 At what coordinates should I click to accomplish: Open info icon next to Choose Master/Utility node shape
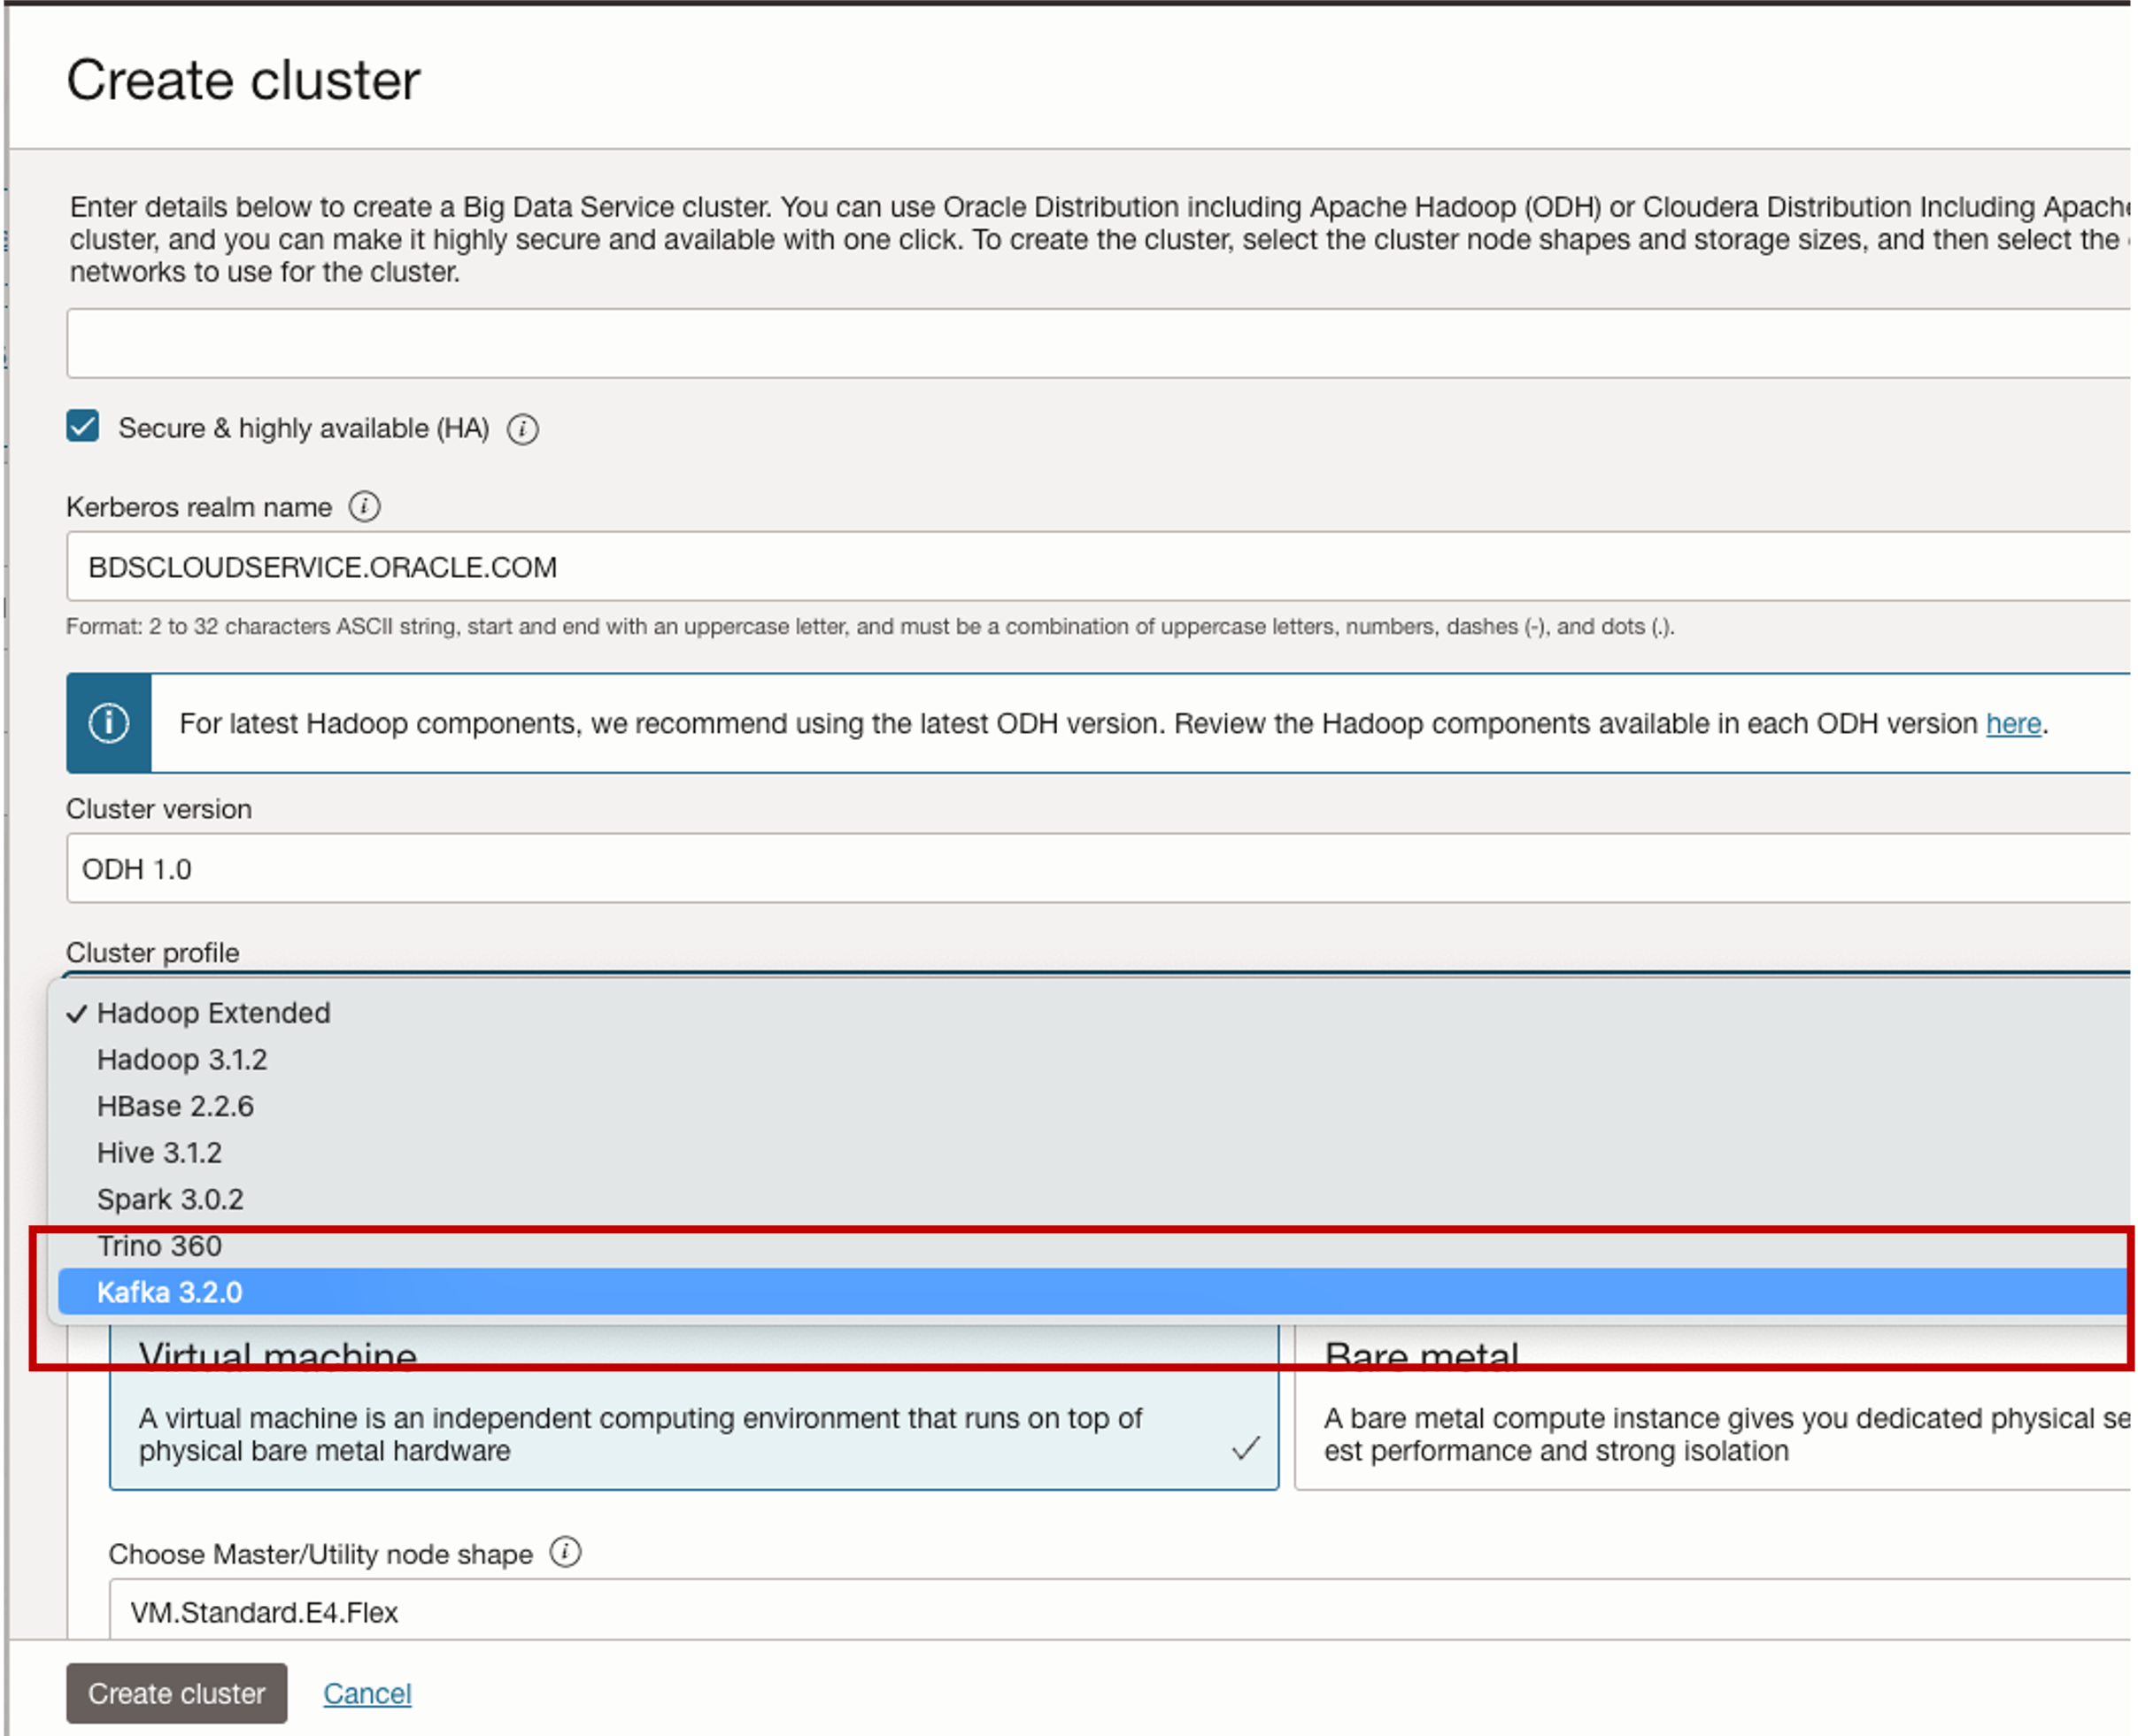(565, 1552)
